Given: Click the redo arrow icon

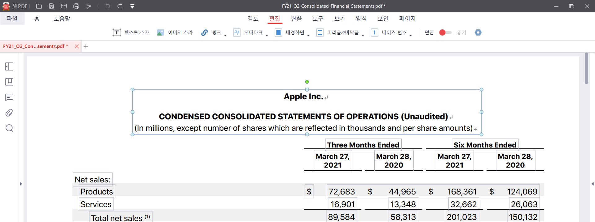Looking at the screenshot, I should [120, 6].
